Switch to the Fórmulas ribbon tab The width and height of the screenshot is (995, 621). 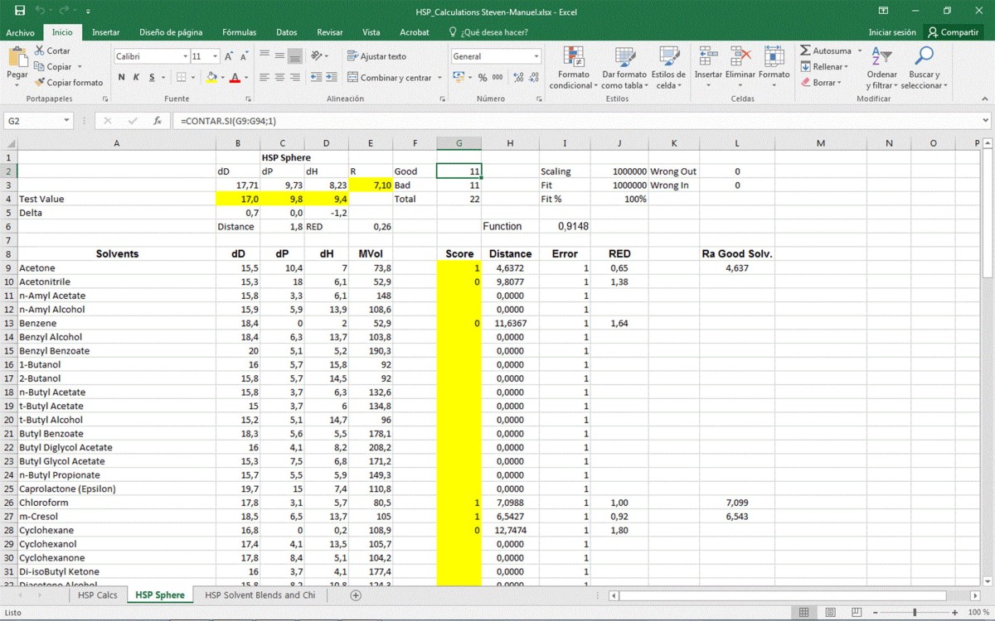[x=239, y=32]
